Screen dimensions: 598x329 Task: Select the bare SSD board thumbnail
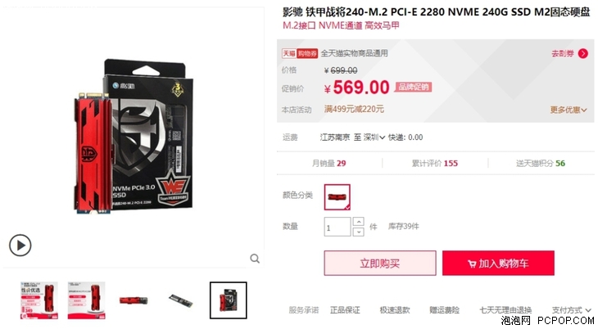click(x=181, y=300)
